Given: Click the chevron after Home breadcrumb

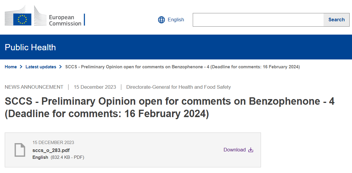Looking at the screenshot, I should point(21,67).
